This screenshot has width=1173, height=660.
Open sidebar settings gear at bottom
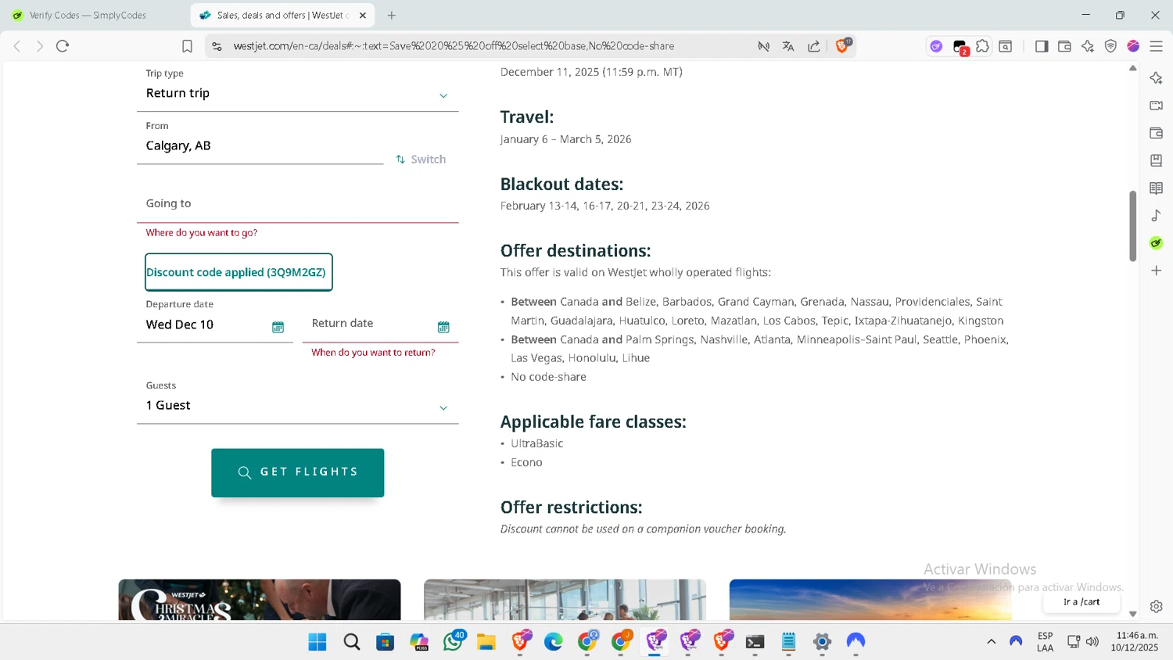click(1157, 606)
